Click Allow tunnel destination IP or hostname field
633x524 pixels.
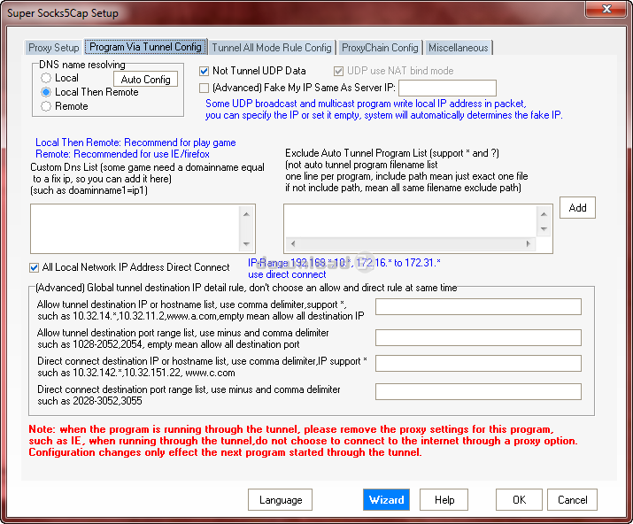478,307
